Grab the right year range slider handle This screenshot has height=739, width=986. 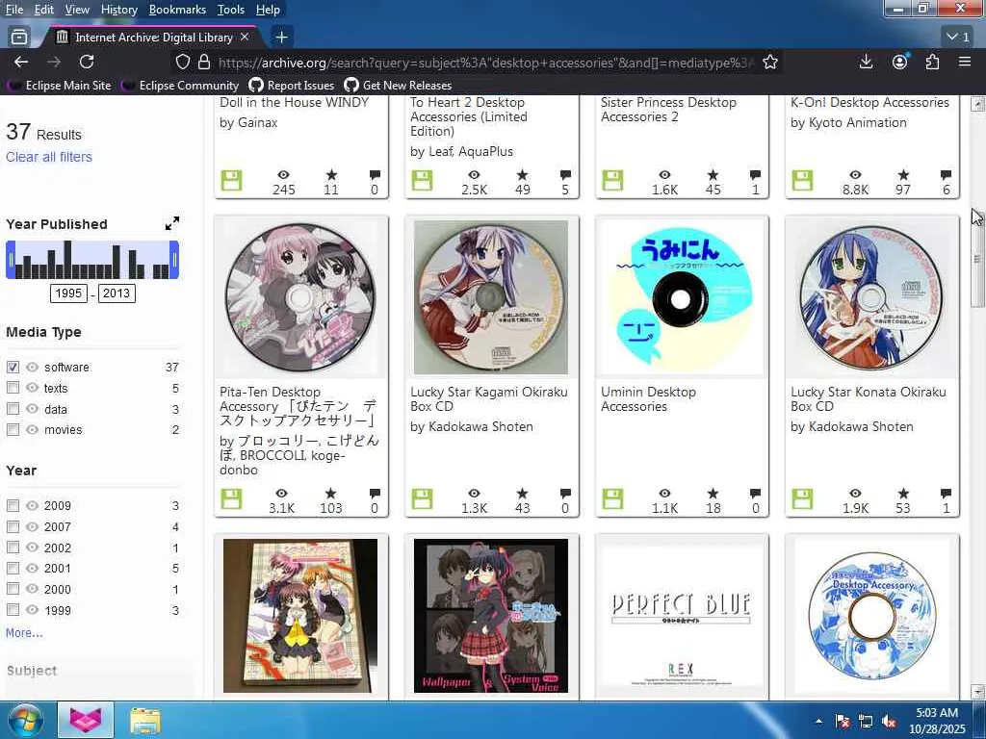point(174,260)
